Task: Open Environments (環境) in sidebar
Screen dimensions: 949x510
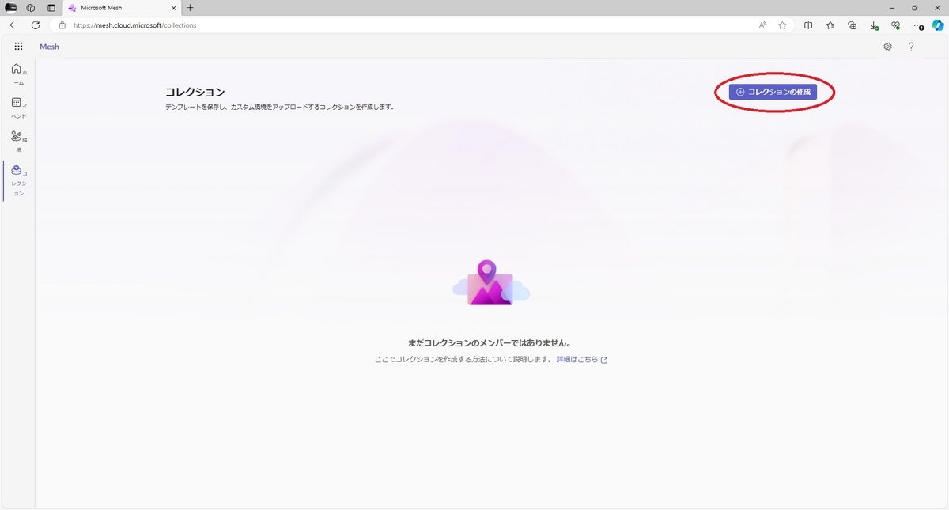Action: 18,142
